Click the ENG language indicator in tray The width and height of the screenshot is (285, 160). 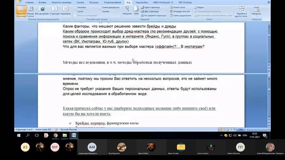pos(245,135)
